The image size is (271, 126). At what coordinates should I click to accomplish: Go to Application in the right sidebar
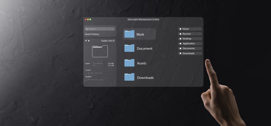click(x=190, y=44)
